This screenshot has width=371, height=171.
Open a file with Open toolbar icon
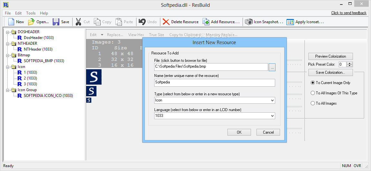31,22
